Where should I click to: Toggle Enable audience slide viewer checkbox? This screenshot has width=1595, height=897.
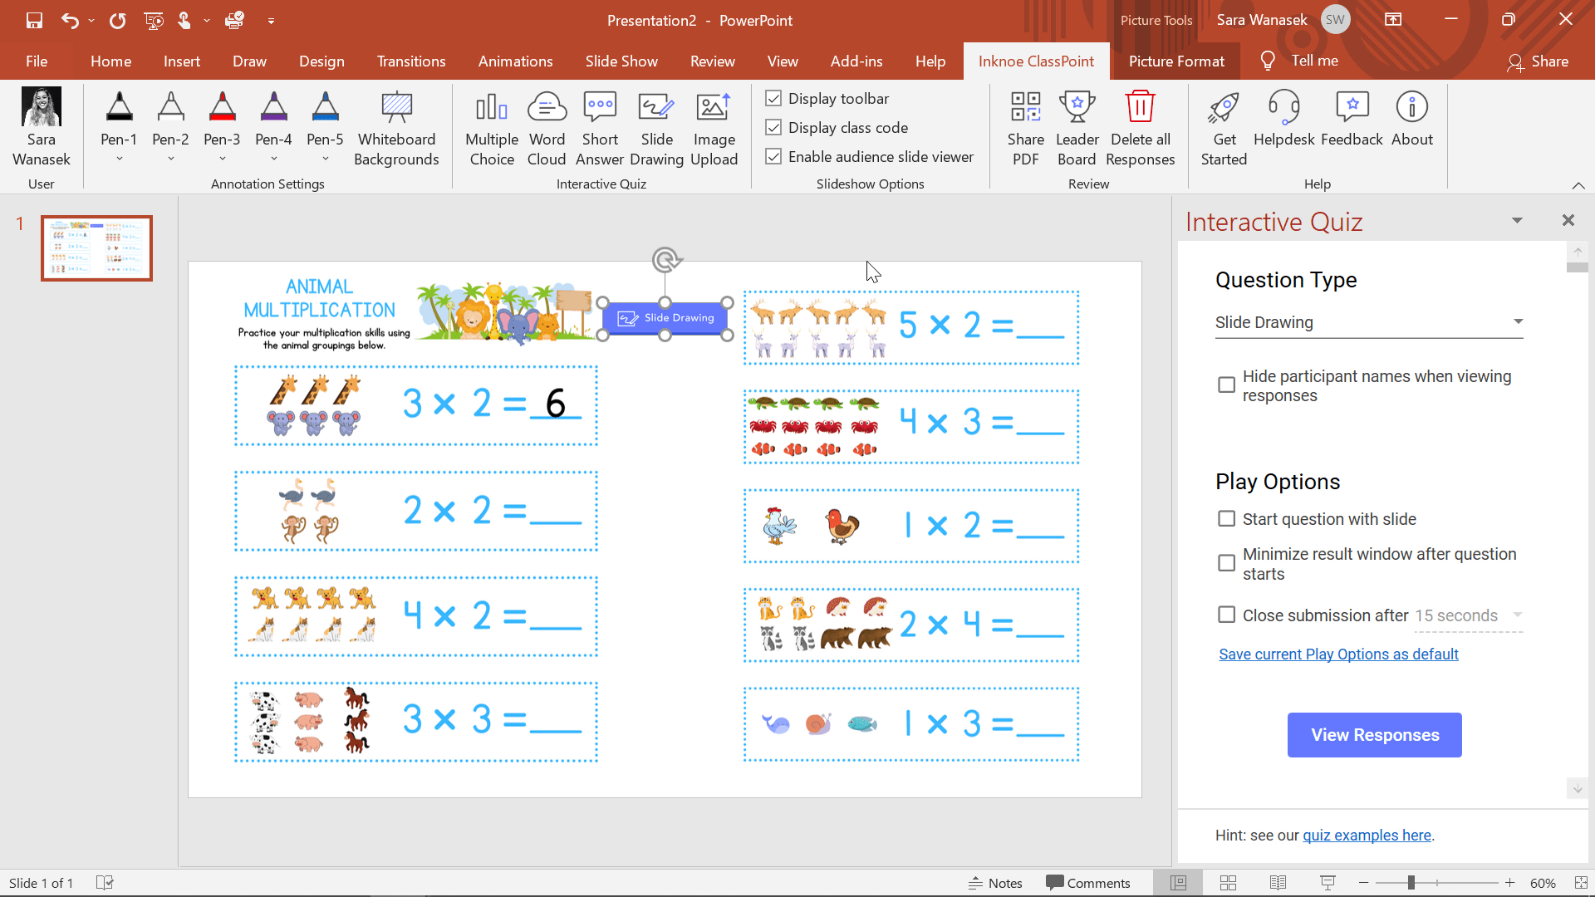[x=773, y=157]
